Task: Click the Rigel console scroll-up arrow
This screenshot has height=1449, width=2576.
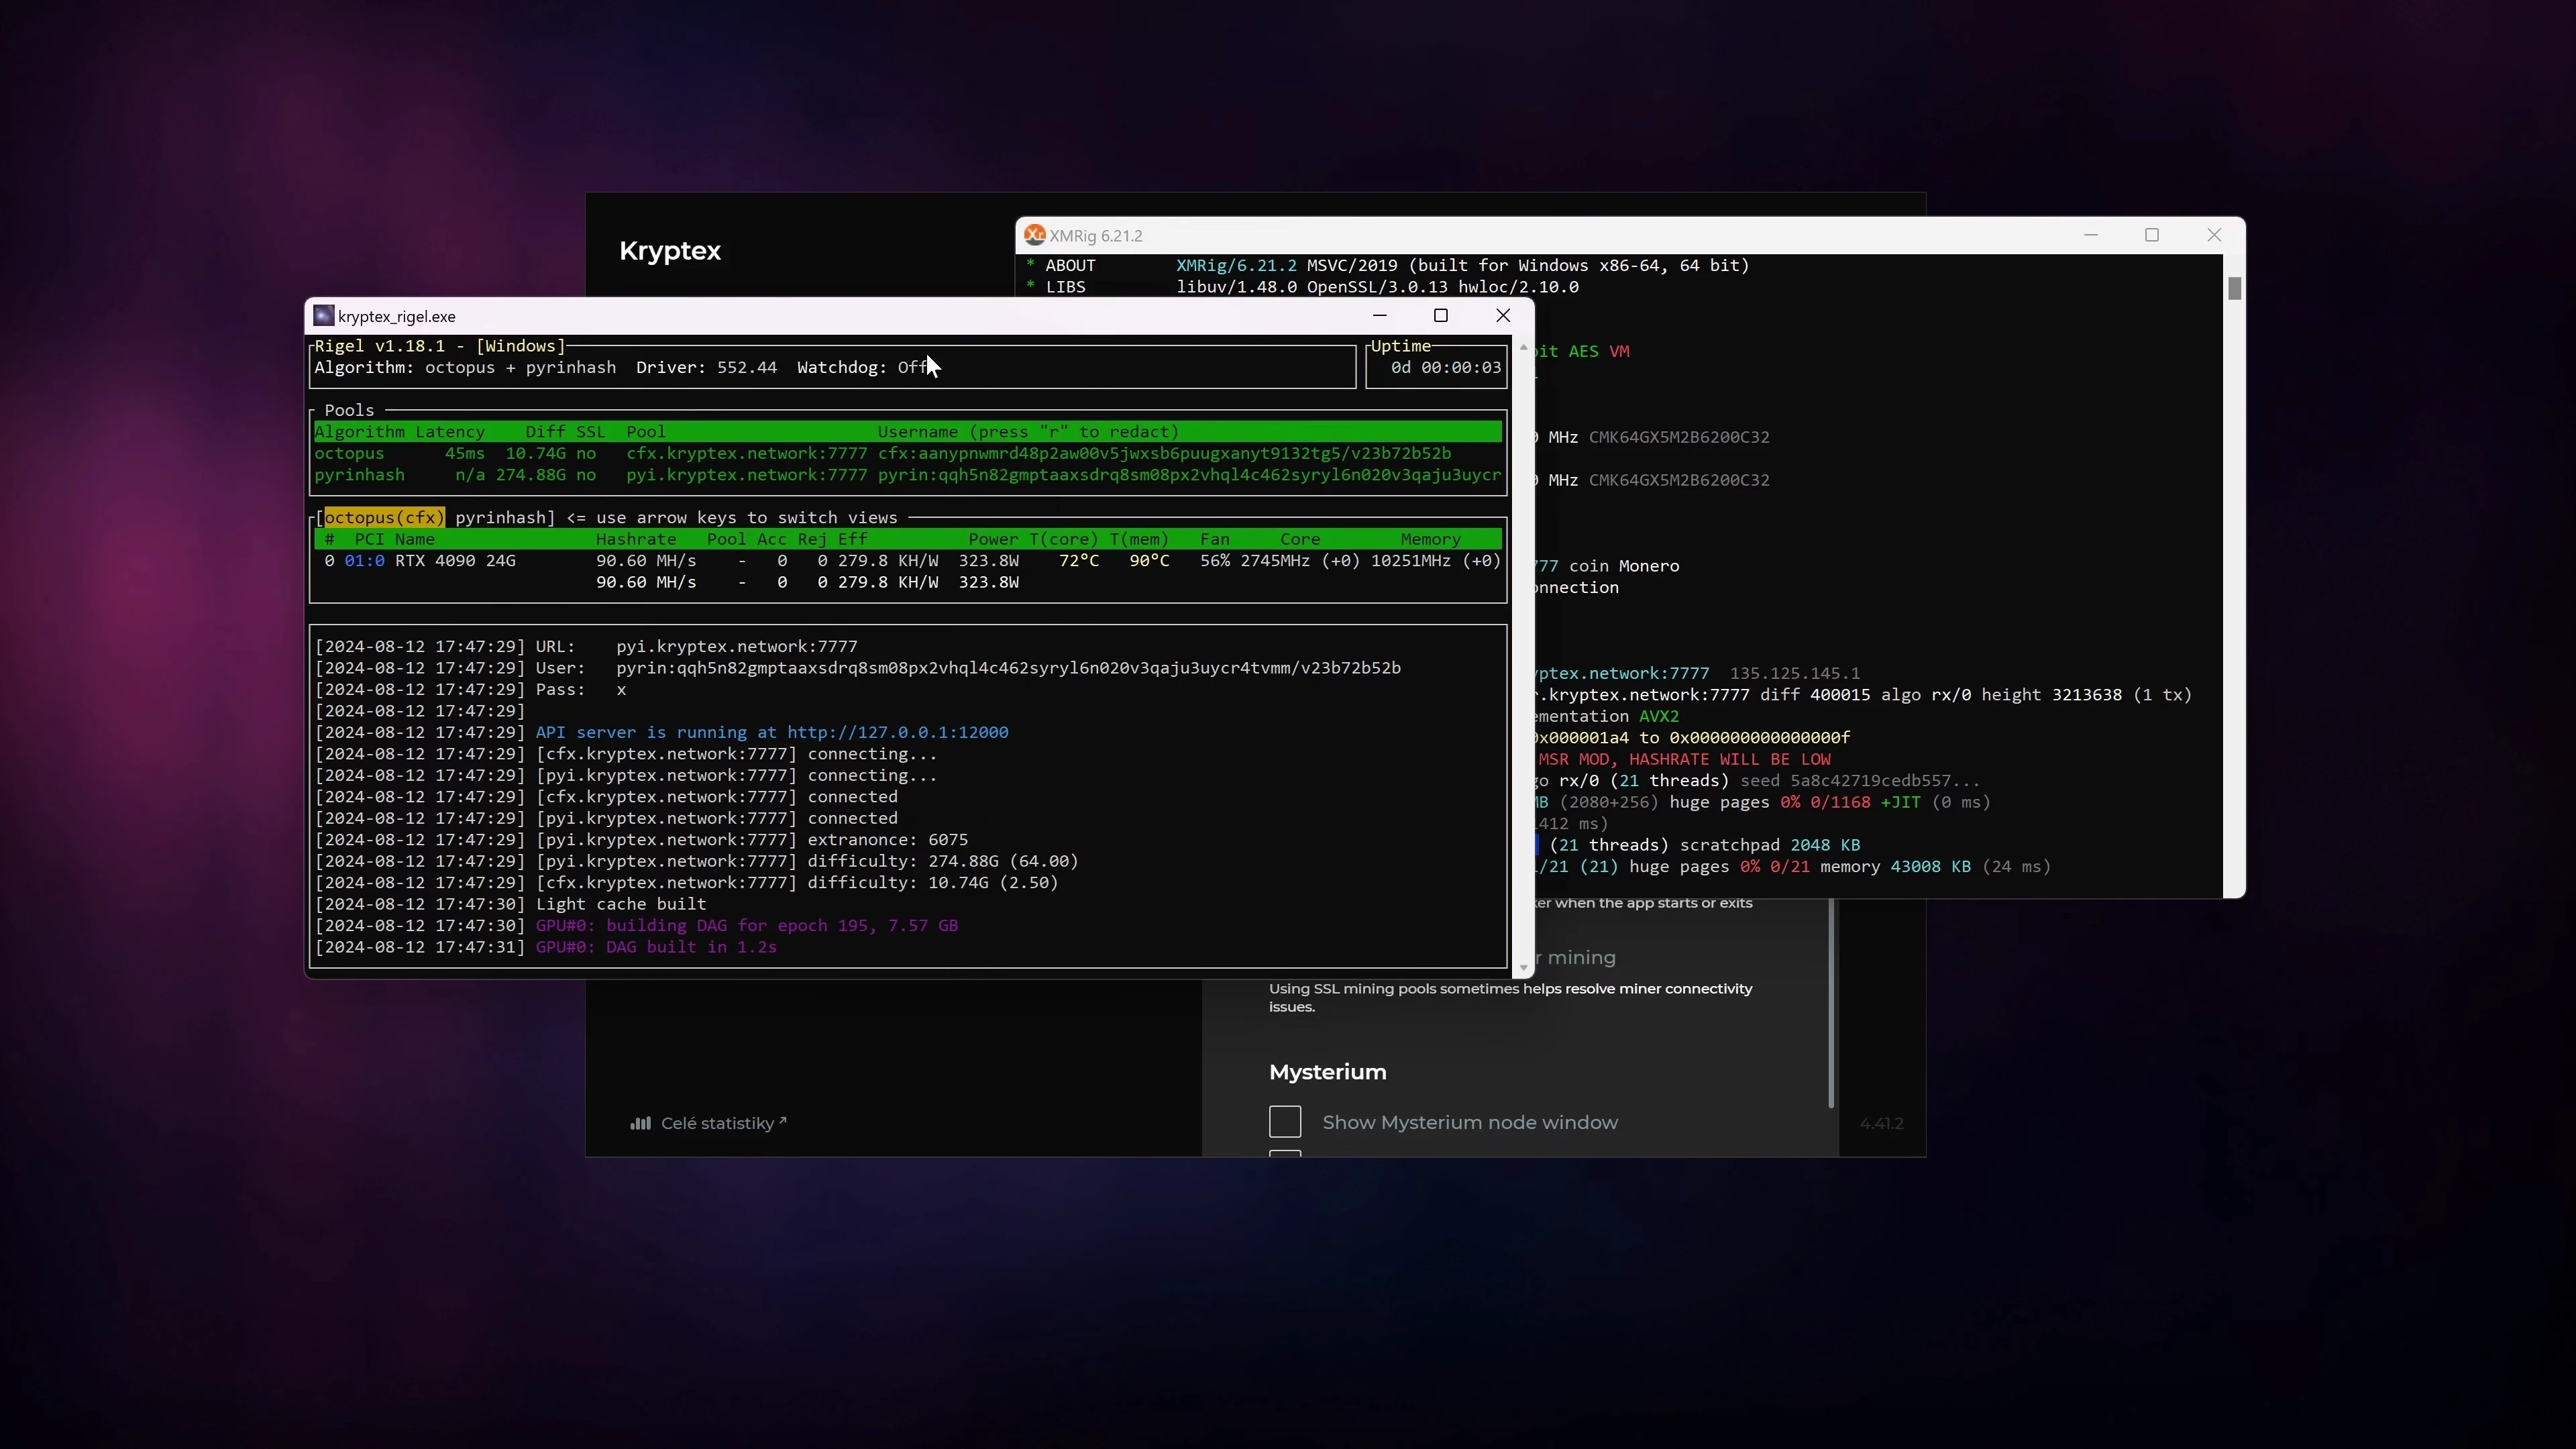Action: pyautogui.click(x=1523, y=347)
